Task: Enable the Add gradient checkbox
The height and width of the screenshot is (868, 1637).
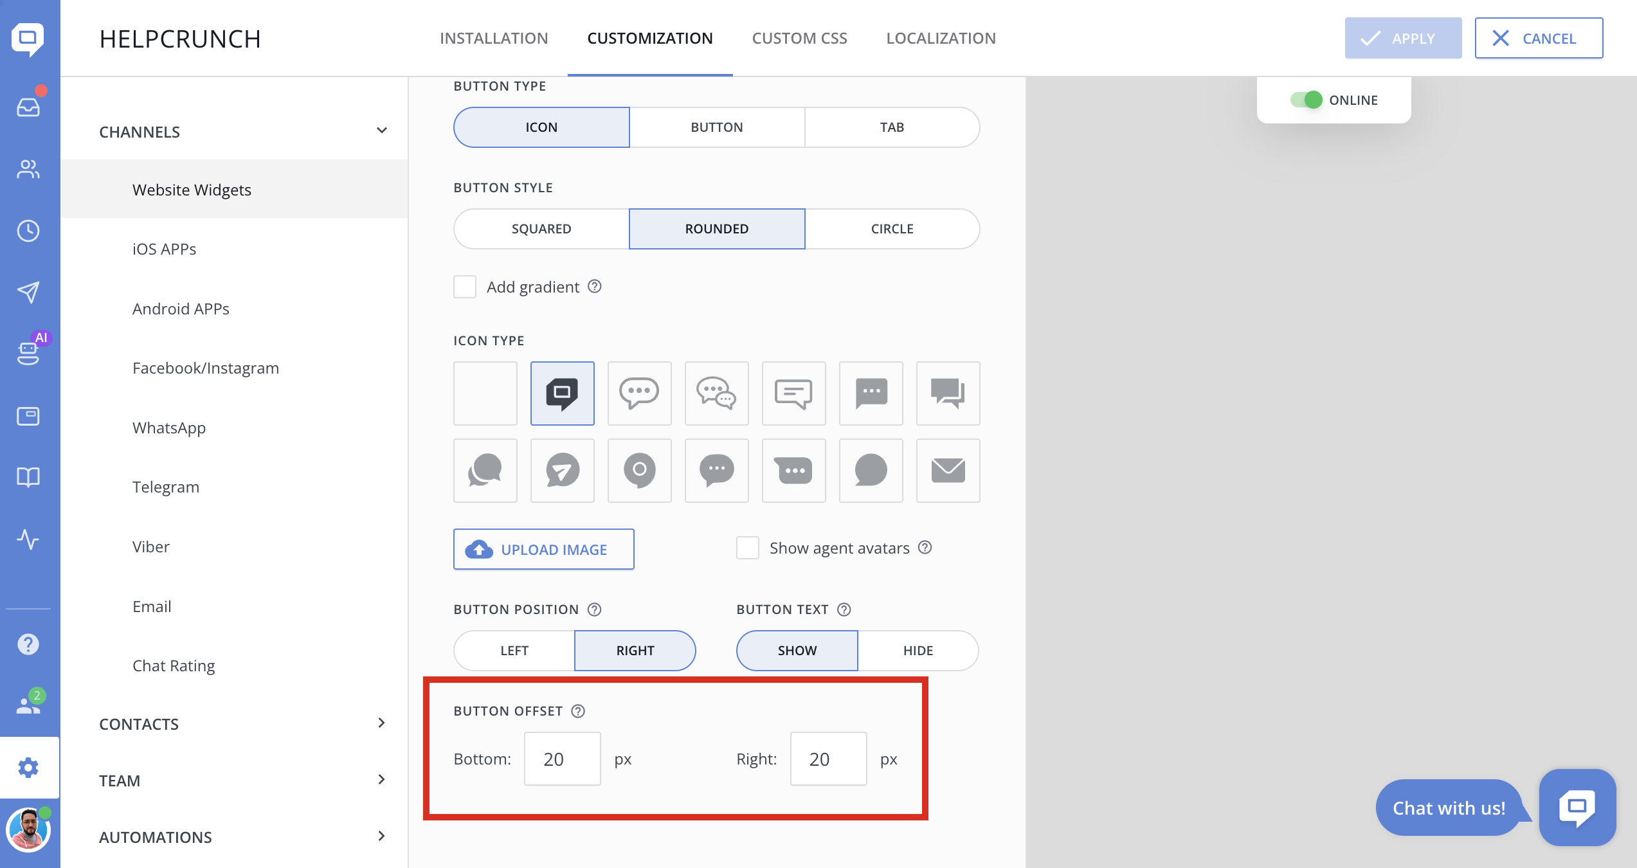Action: click(465, 287)
